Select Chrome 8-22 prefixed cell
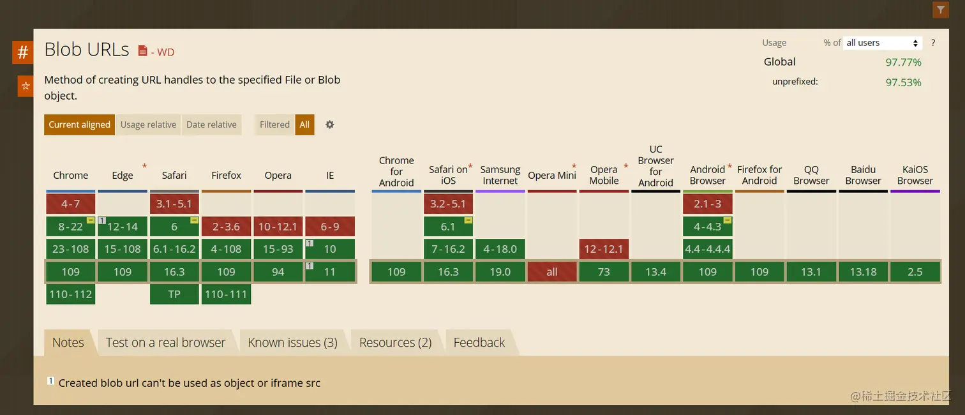Viewport: 965px width, 415px height. (x=71, y=227)
